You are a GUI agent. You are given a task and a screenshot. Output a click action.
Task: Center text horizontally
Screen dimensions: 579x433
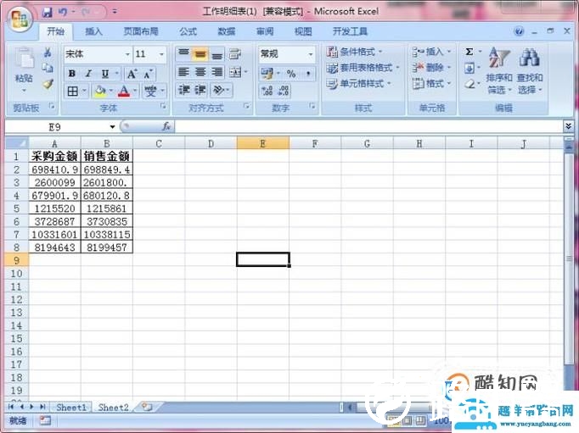coord(200,72)
